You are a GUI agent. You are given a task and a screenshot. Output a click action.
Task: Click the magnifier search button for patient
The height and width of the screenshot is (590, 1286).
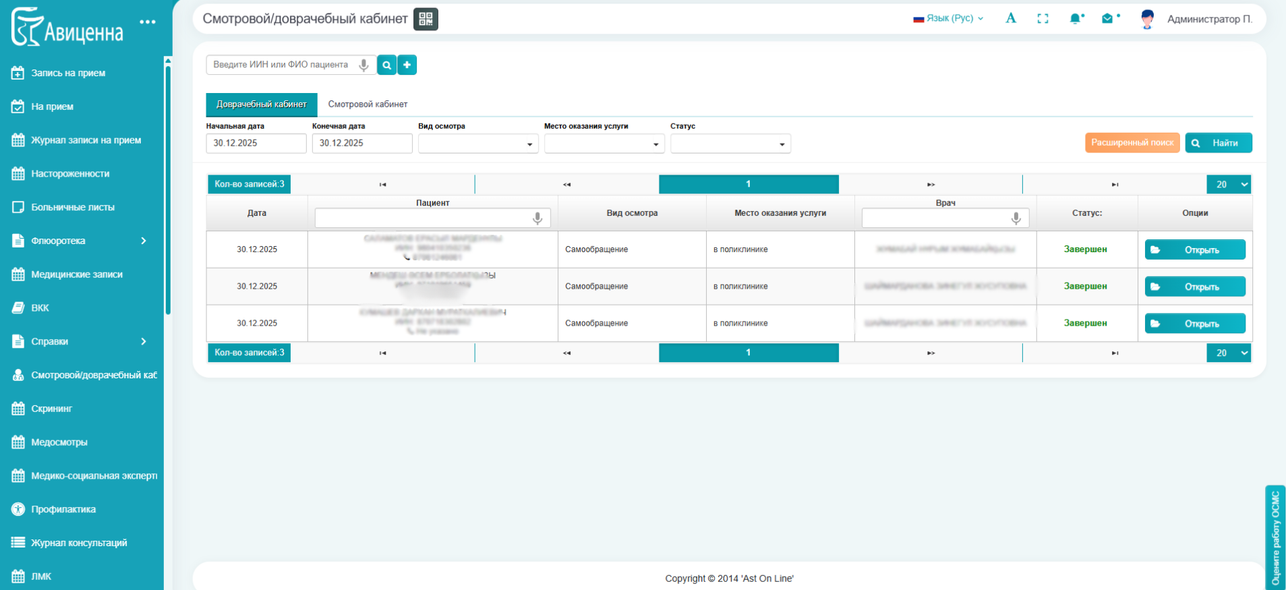[386, 65]
